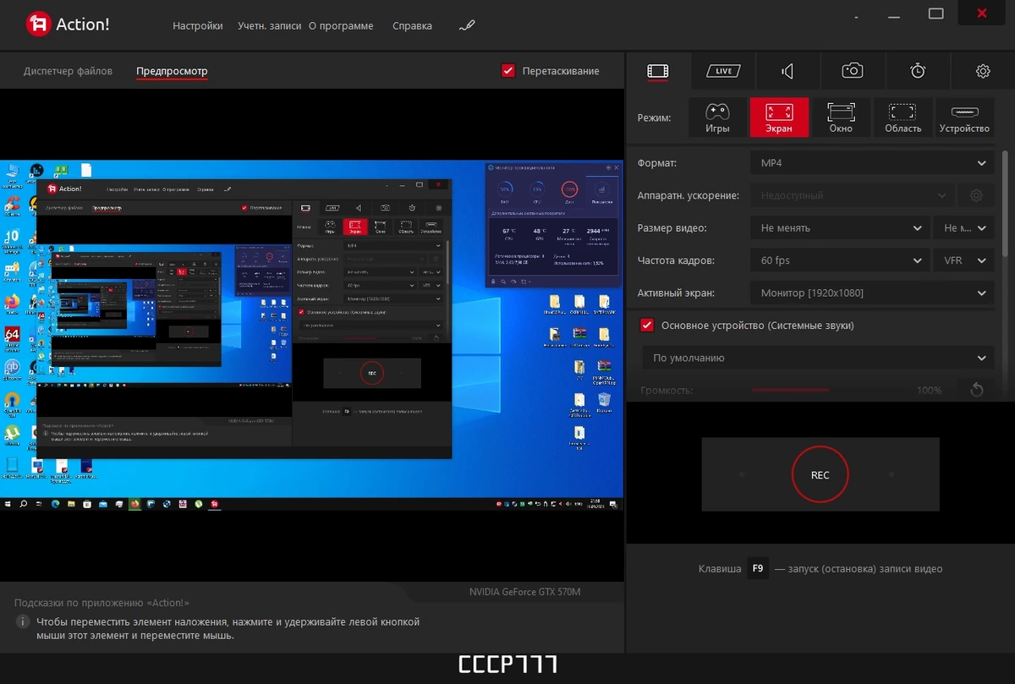Image resolution: width=1015 pixels, height=684 pixels.
Task: Open the video recording tab (film icon)
Action: click(658, 71)
